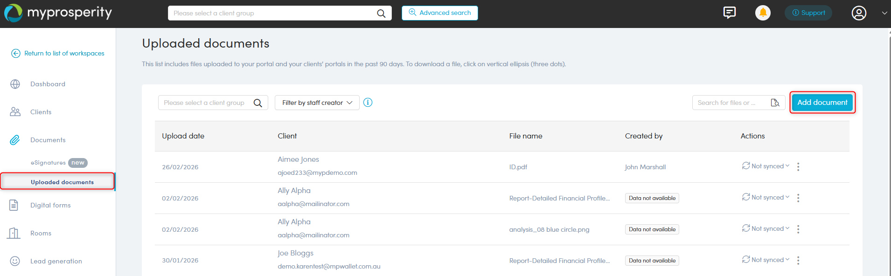Expand Not synced dropdown for Aimee Jones
891x276 pixels.
(x=766, y=166)
